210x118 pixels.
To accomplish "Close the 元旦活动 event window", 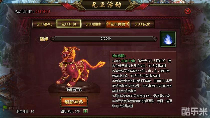I will click(187, 11).
